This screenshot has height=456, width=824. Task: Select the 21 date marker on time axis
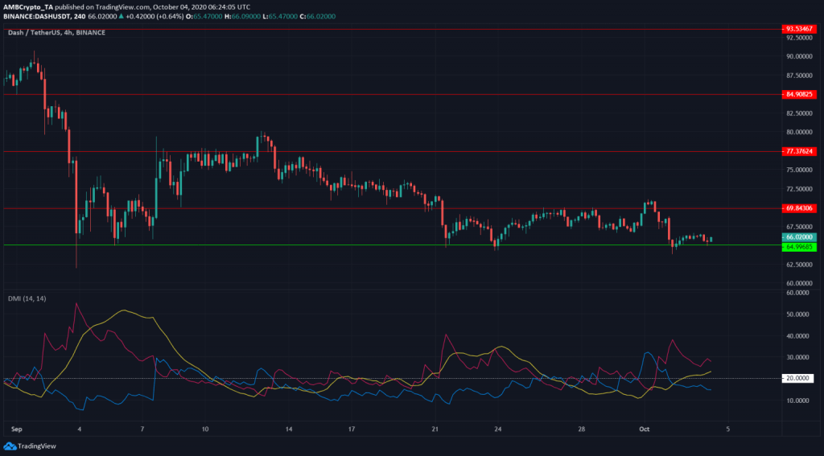(x=435, y=430)
